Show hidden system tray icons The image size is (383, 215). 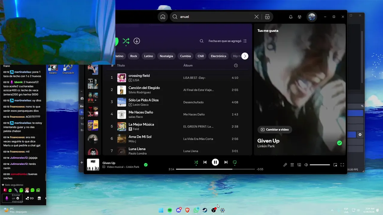(x=332, y=210)
